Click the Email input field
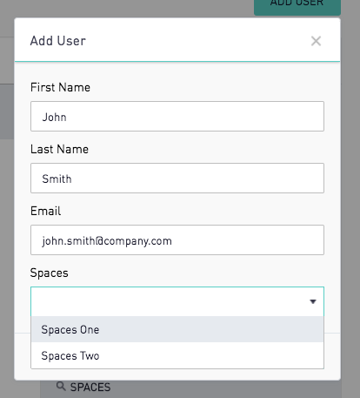The height and width of the screenshot is (398, 360). [177, 239]
